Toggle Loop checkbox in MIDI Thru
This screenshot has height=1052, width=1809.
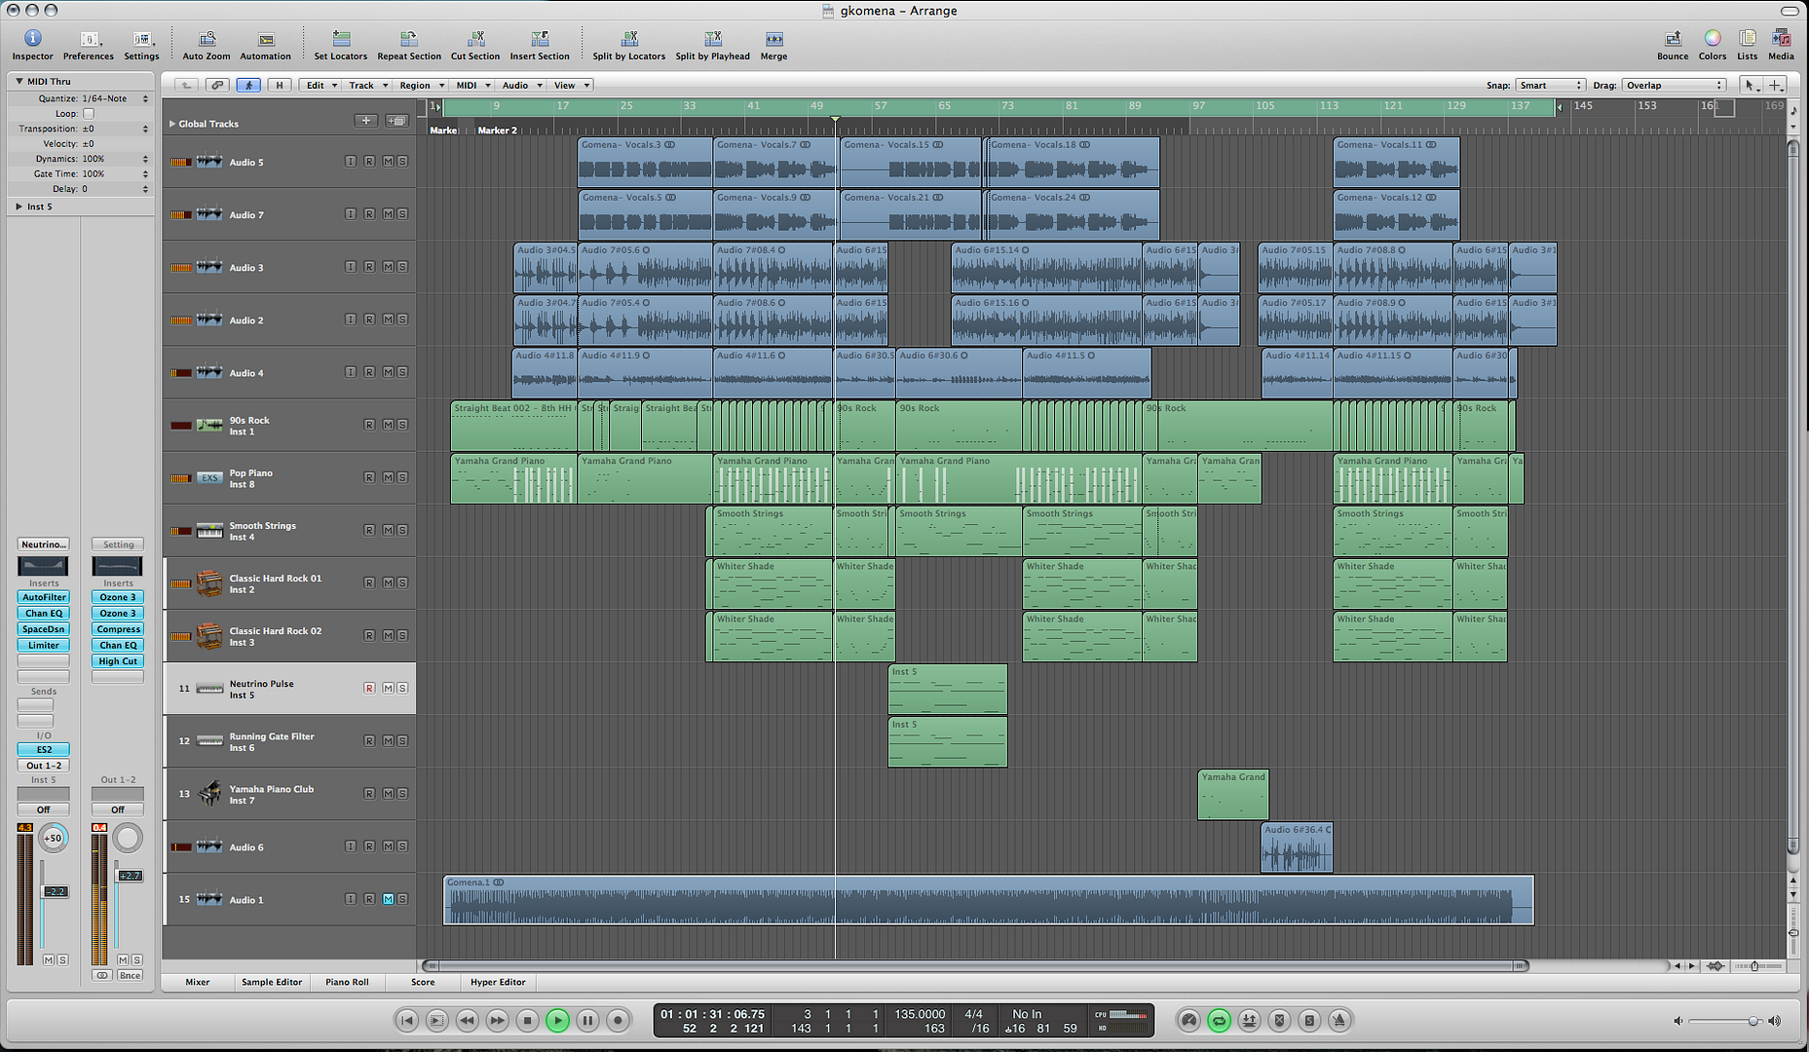[x=89, y=114]
